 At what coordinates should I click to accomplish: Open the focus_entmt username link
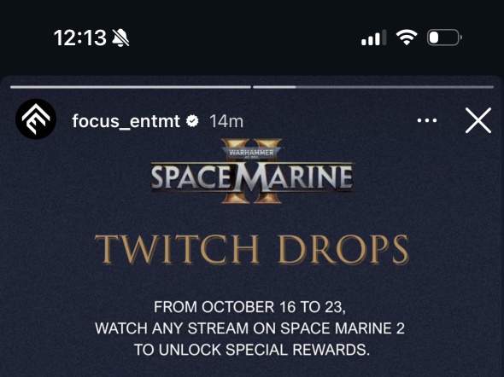(x=126, y=121)
